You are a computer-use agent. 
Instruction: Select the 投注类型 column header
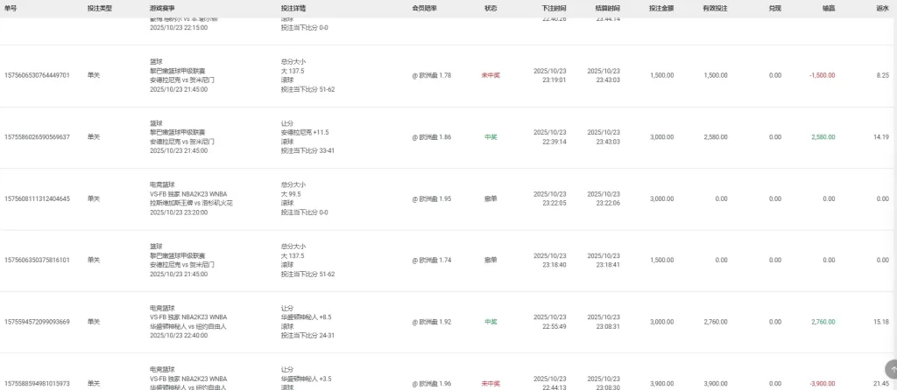coord(99,7)
